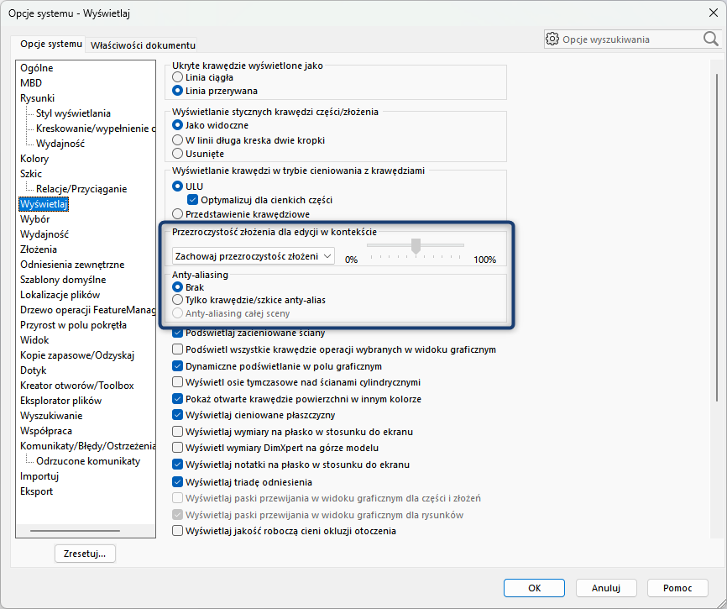Uncheck 'Wyświetlaj triadę odniesienia' checkbox

click(x=177, y=482)
